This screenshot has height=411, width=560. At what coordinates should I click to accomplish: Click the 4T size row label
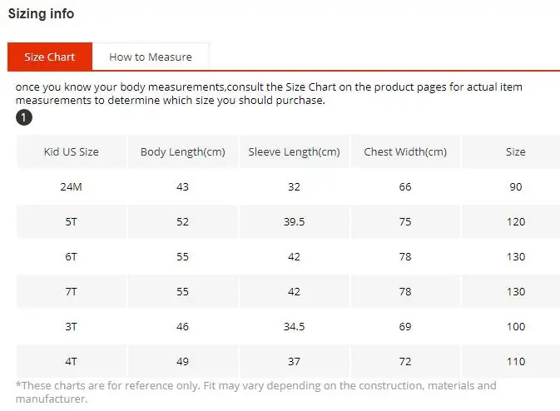(x=72, y=361)
